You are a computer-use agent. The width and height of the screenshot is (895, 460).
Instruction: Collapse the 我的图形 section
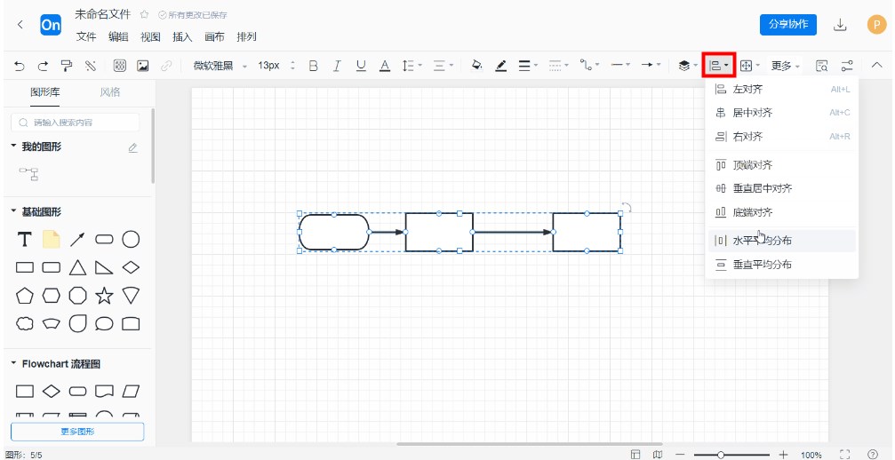click(x=13, y=147)
